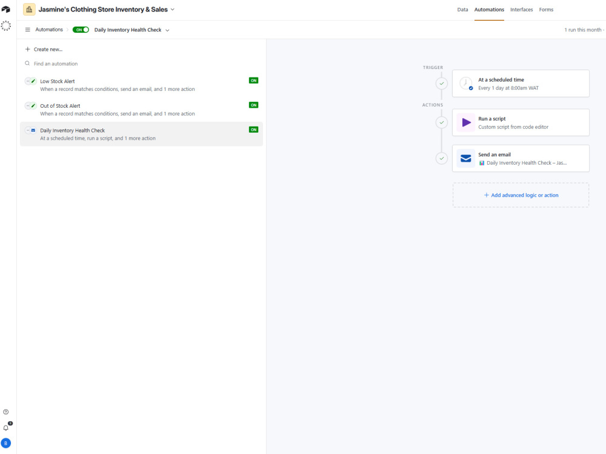606x454 pixels.
Task: Switch to the Interfaces tab
Action: 521,10
